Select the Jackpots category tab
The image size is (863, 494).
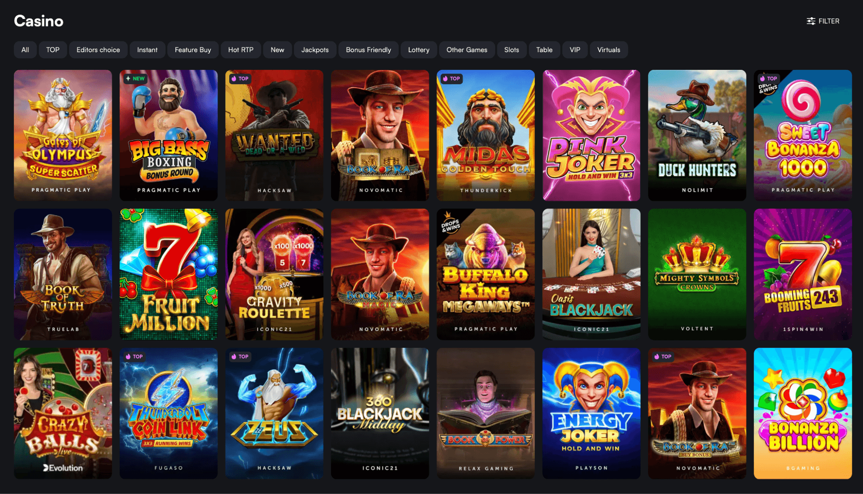tap(315, 50)
